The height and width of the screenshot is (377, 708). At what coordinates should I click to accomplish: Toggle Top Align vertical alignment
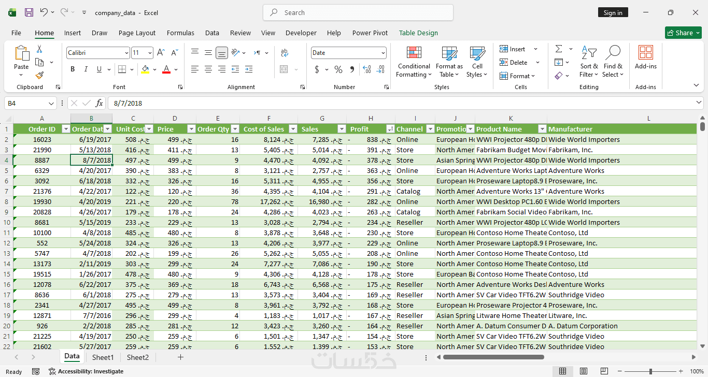coord(195,53)
